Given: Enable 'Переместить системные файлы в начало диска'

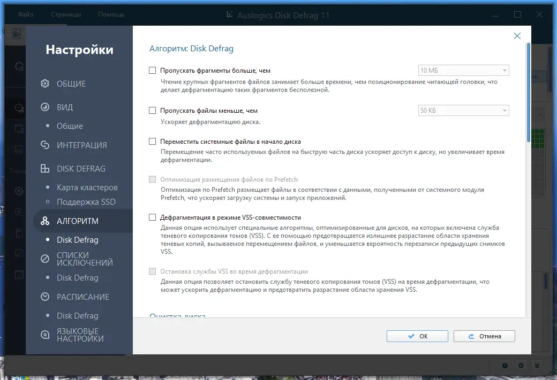Looking at the screenshot, I should click(153, 142).
